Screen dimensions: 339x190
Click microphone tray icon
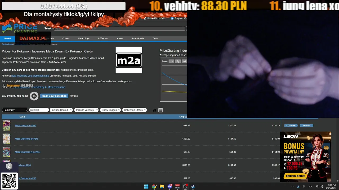(x=304, y=187)
